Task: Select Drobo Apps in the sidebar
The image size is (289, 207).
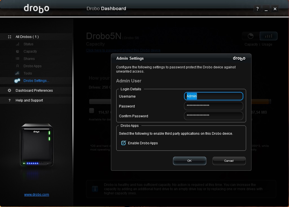Action: click(32, 66)
